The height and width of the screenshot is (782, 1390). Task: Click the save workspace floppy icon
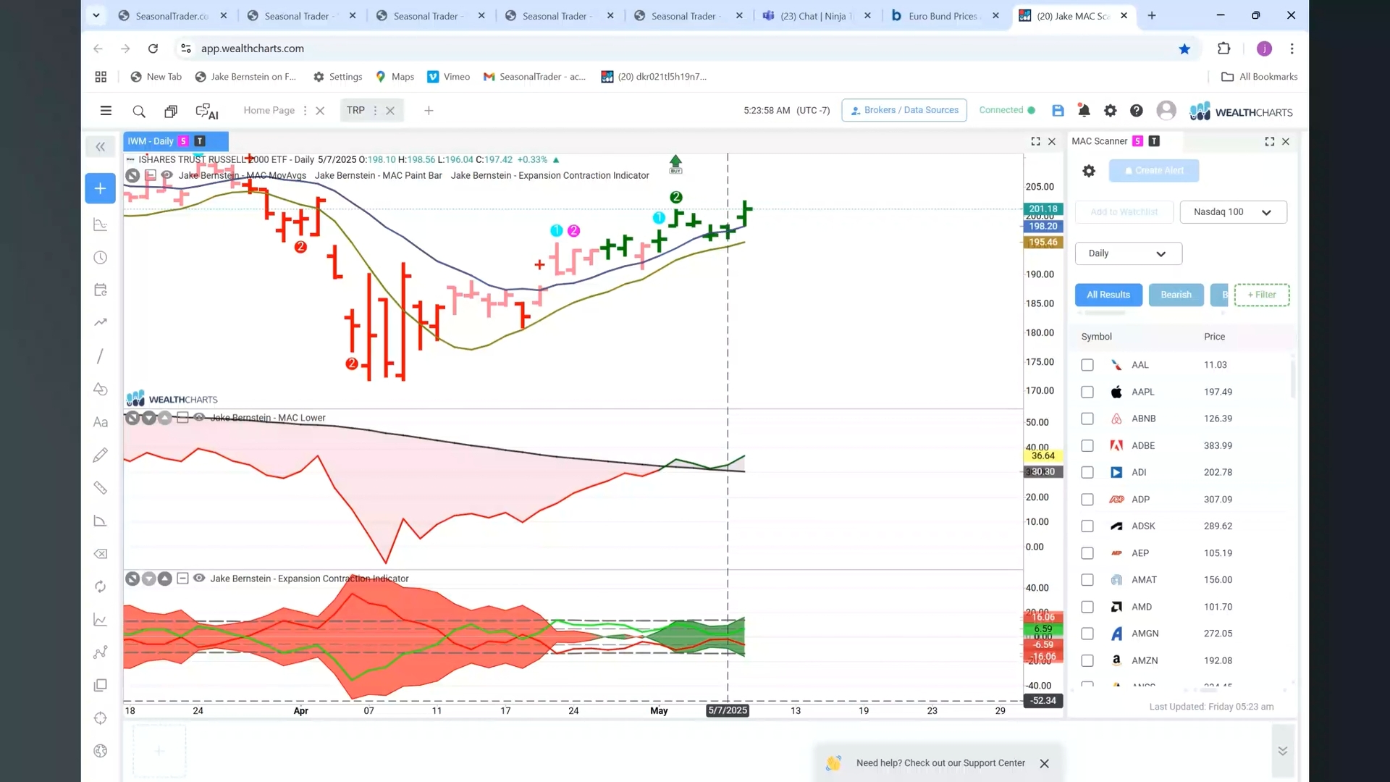pos(1058,111)
